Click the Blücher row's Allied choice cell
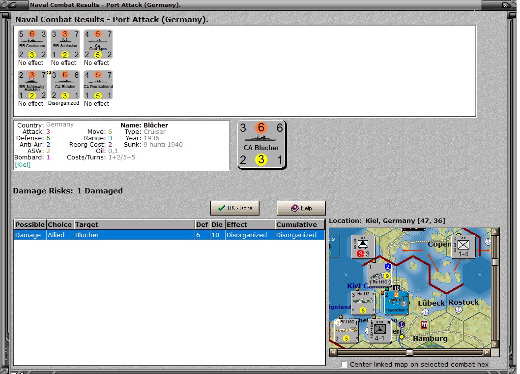Screen dimensions: 520x374 (59, 235)
